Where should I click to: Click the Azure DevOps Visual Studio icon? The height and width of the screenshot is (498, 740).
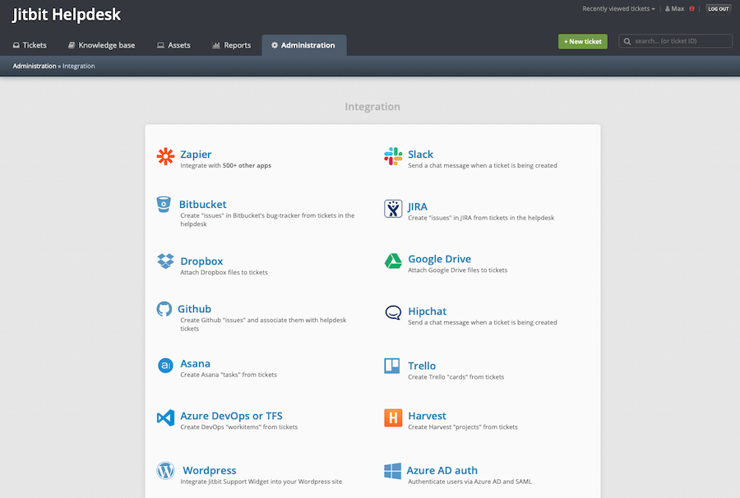[x=165, y=417]
